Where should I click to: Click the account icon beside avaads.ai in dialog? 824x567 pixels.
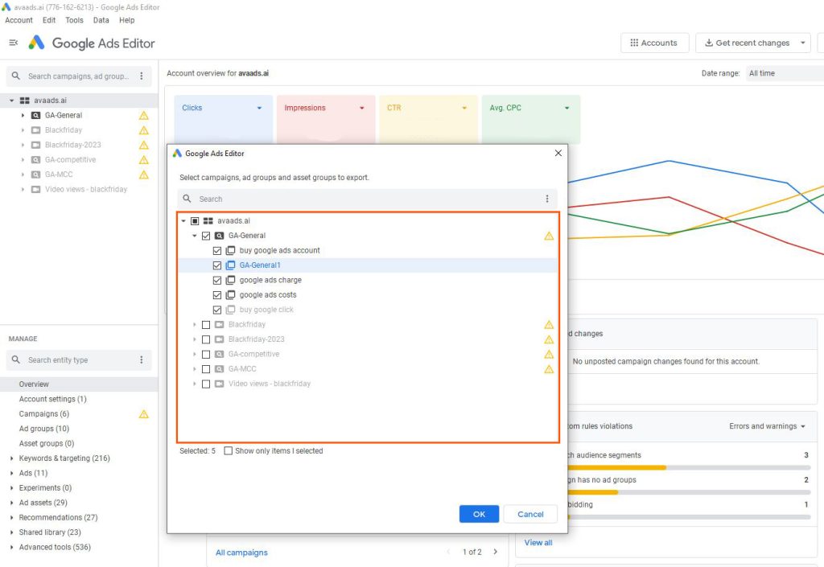(208, 221)
